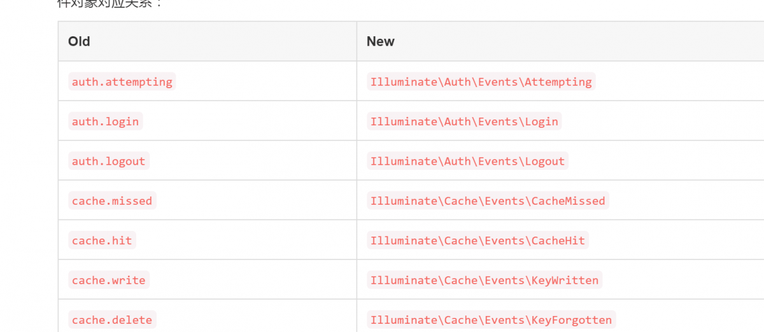
Task: Click the Illuminate\Auth\Events\Logout class name
Action: coord(467,161)
